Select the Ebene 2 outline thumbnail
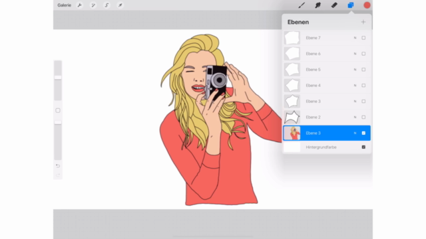 292,117
